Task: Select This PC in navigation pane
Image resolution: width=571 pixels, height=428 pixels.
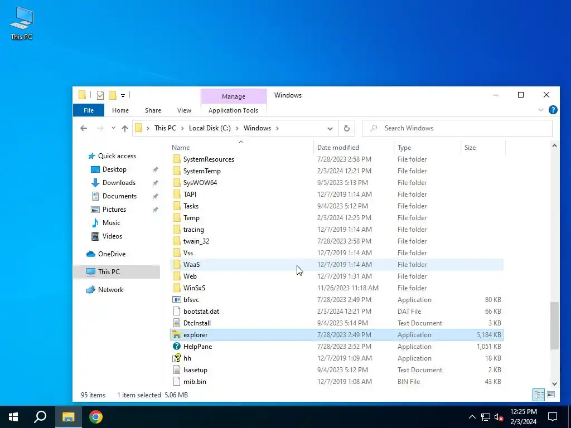Action: click(109, 272)
